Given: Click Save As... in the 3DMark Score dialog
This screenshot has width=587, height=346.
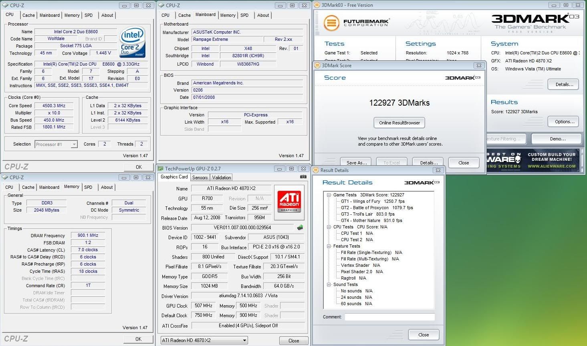Looking at the screenshot, I should tap(357, 162).
